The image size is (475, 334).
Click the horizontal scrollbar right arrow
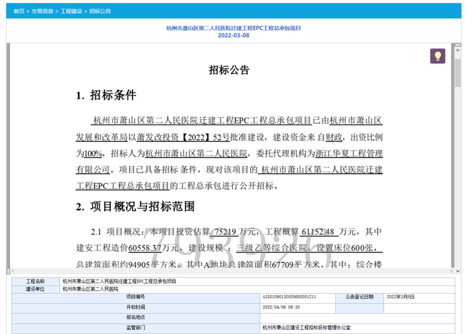click(x=451, y=271)
